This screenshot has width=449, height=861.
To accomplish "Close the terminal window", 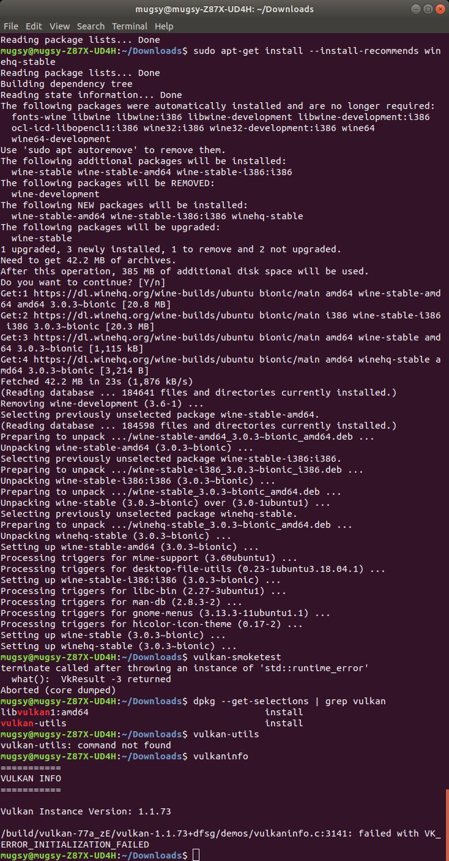I will (440, 9).
